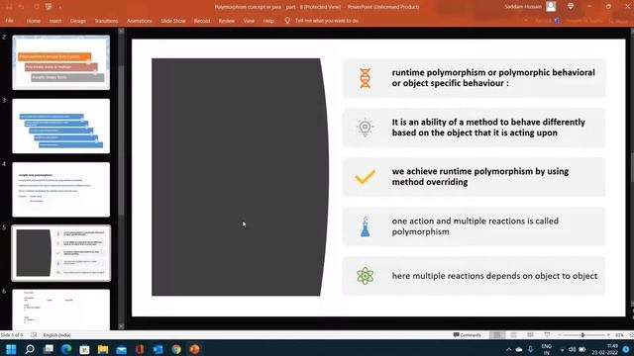Viewport: 634px width, 356px height.
Task: Switch to the Home ribbon tab
Action: tap(33, 21)
